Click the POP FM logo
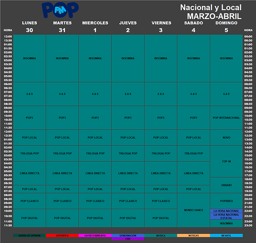Image resolution: width=256 pixels, height=243 pixels. point(60,10)
